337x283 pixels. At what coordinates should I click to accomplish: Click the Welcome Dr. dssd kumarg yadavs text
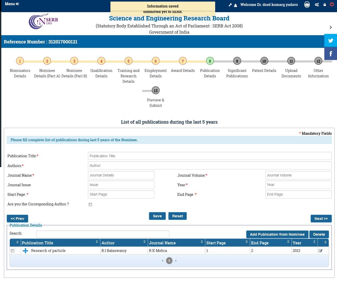269,5
